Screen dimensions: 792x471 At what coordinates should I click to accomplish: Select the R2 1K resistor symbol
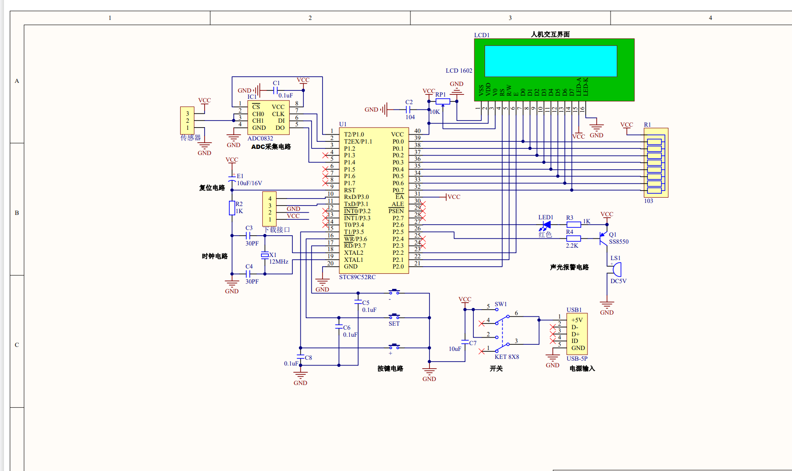pyautogui.click(x=232, y=208)
